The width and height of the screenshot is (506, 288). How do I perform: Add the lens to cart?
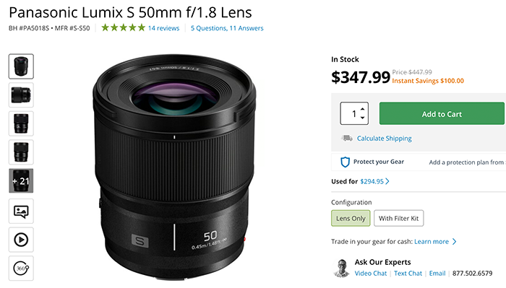tap(442, 114)
